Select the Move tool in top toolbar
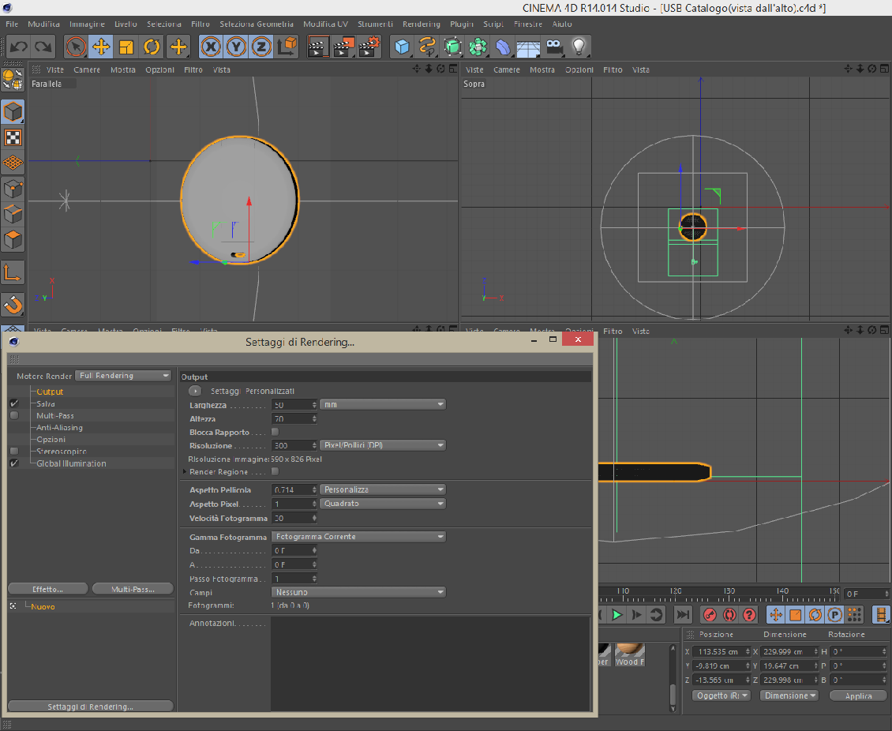The image size is (892, 731). tap(100, 47)
